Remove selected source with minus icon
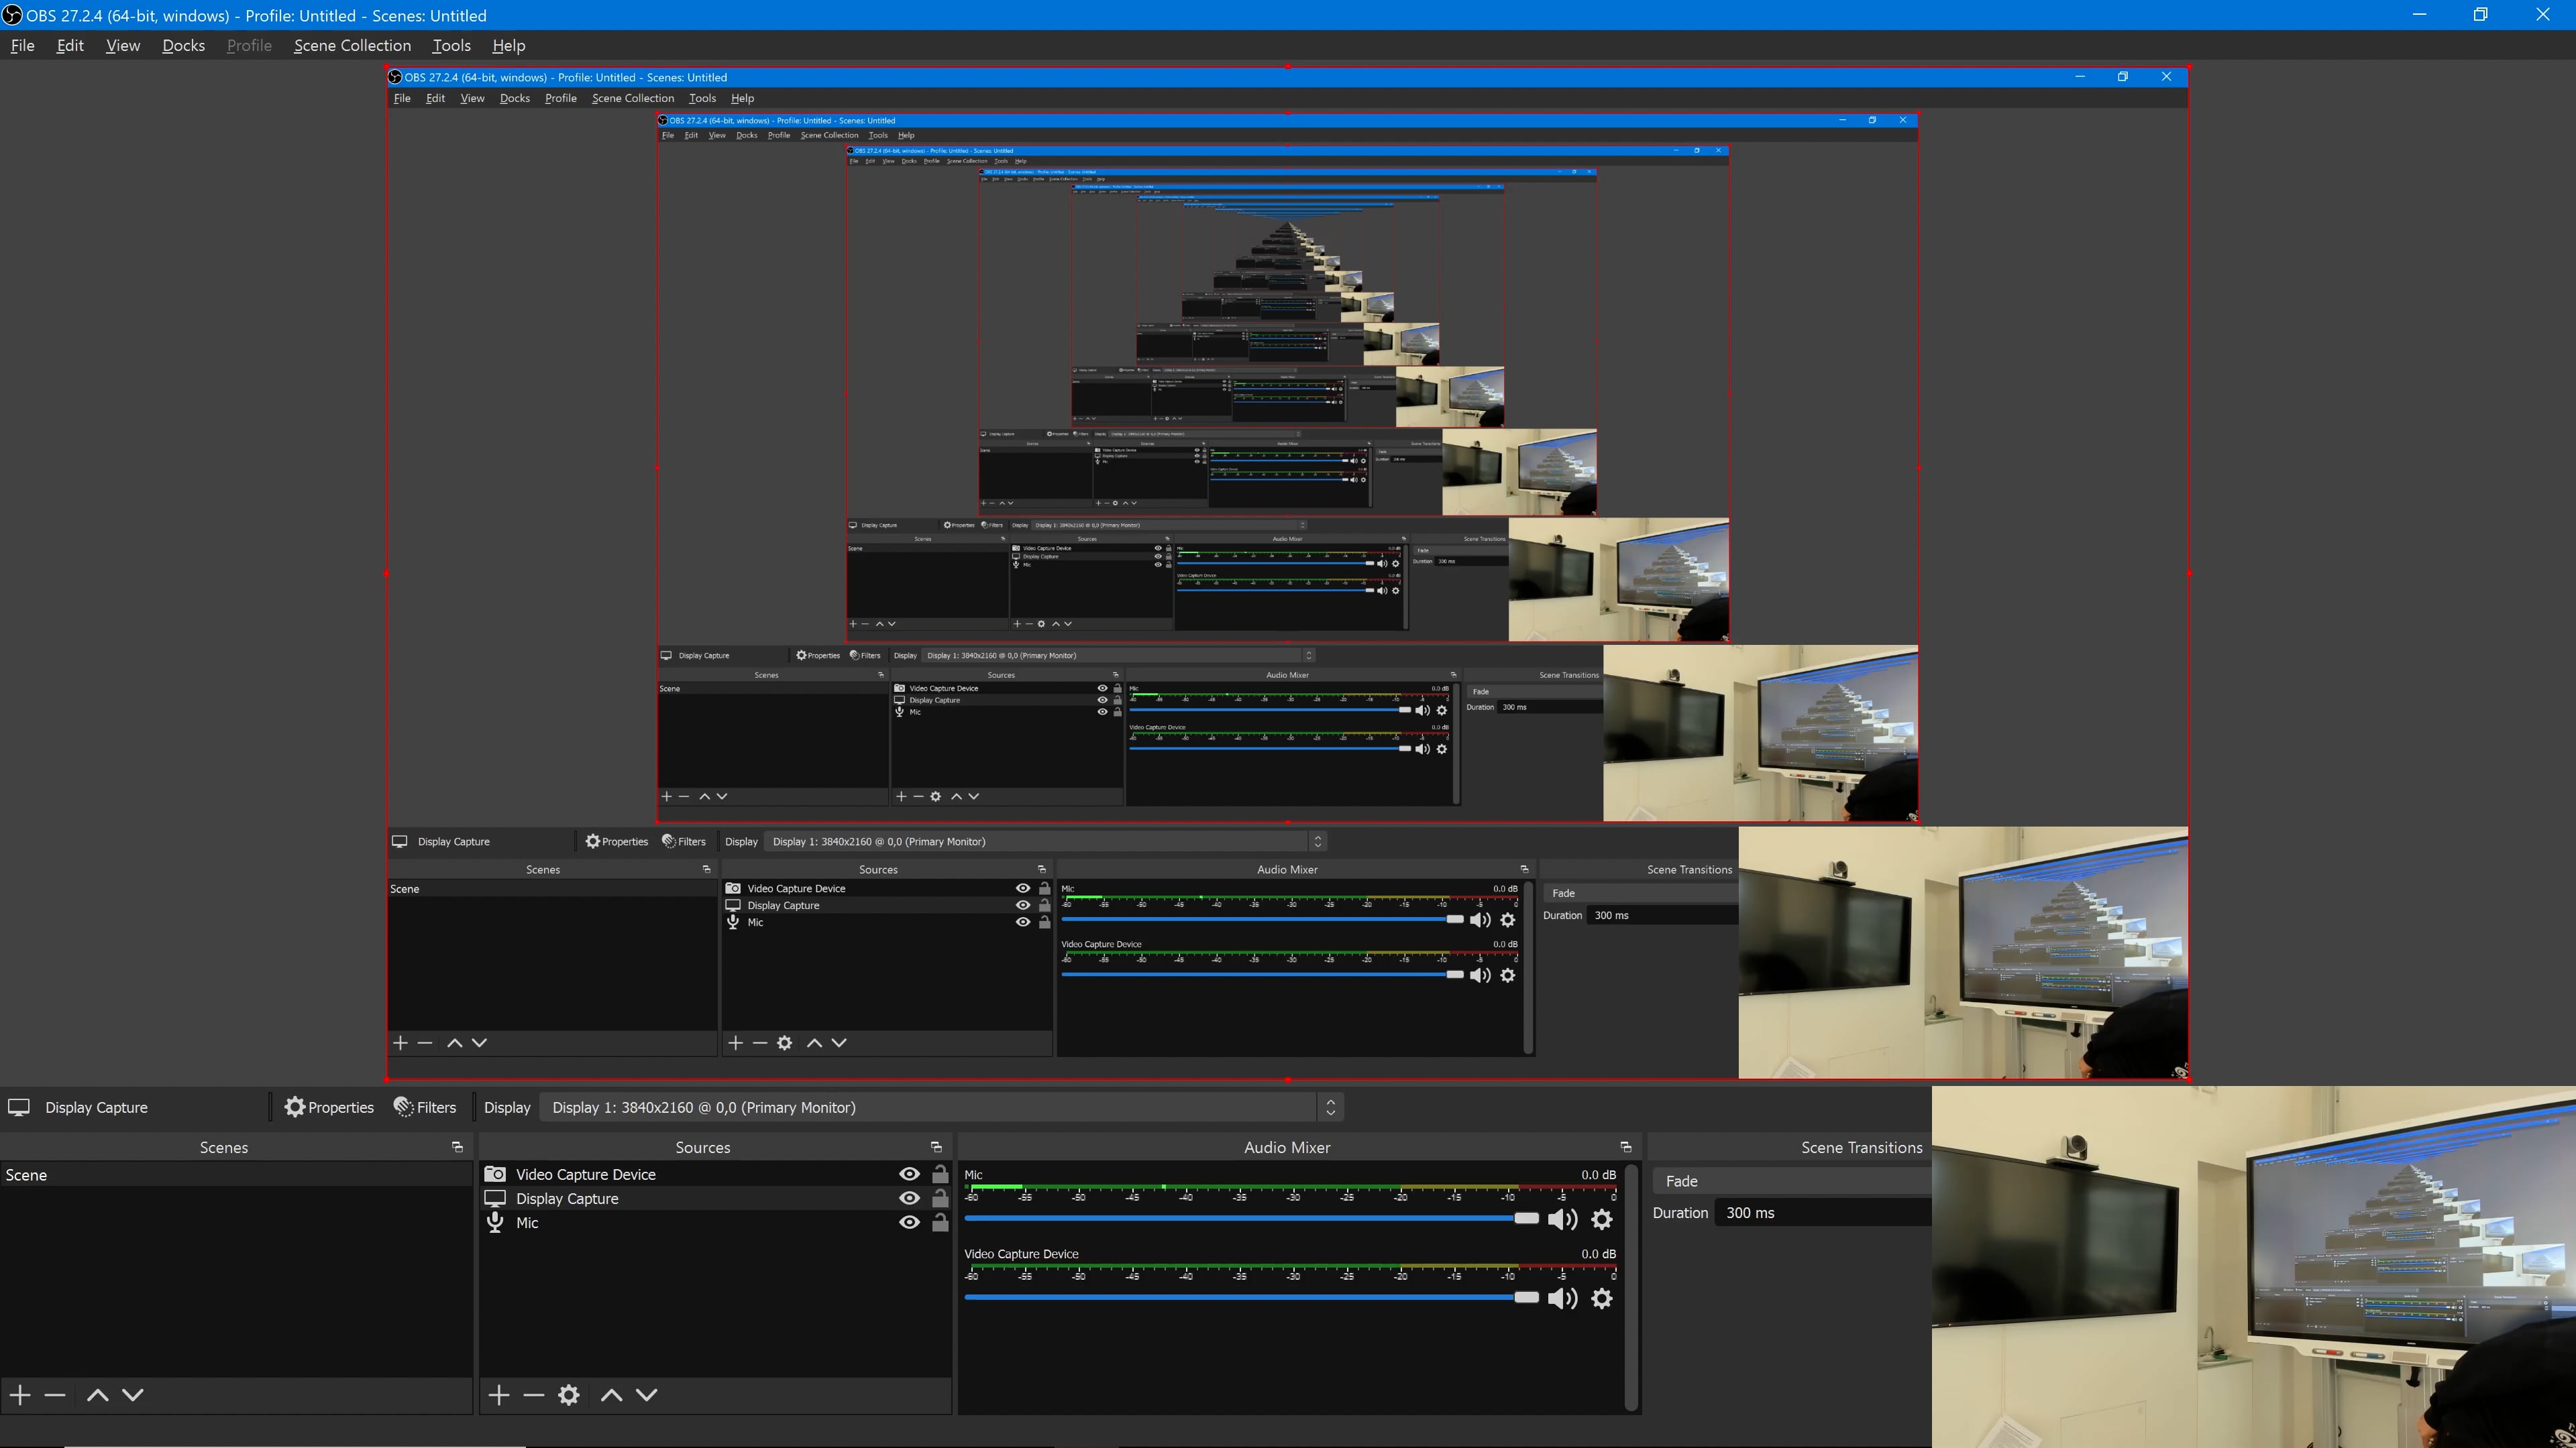Image resolution: width=2576 pixels, height=1448 pixels. click(534, 1395)
